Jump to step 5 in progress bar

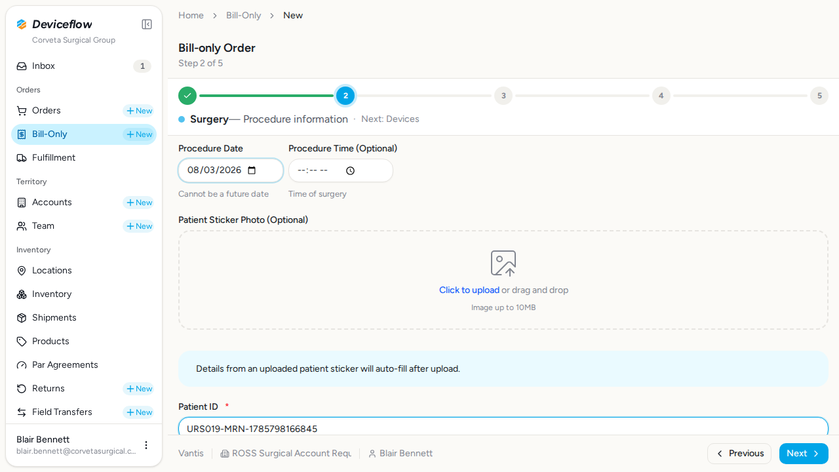pos(819,96)
